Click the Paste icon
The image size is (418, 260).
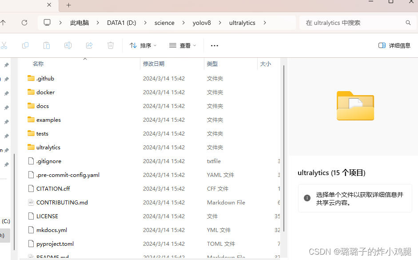46,45
